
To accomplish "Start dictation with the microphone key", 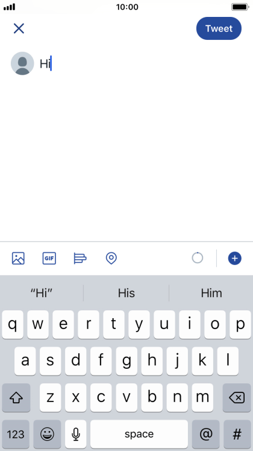I will point(76,433).
